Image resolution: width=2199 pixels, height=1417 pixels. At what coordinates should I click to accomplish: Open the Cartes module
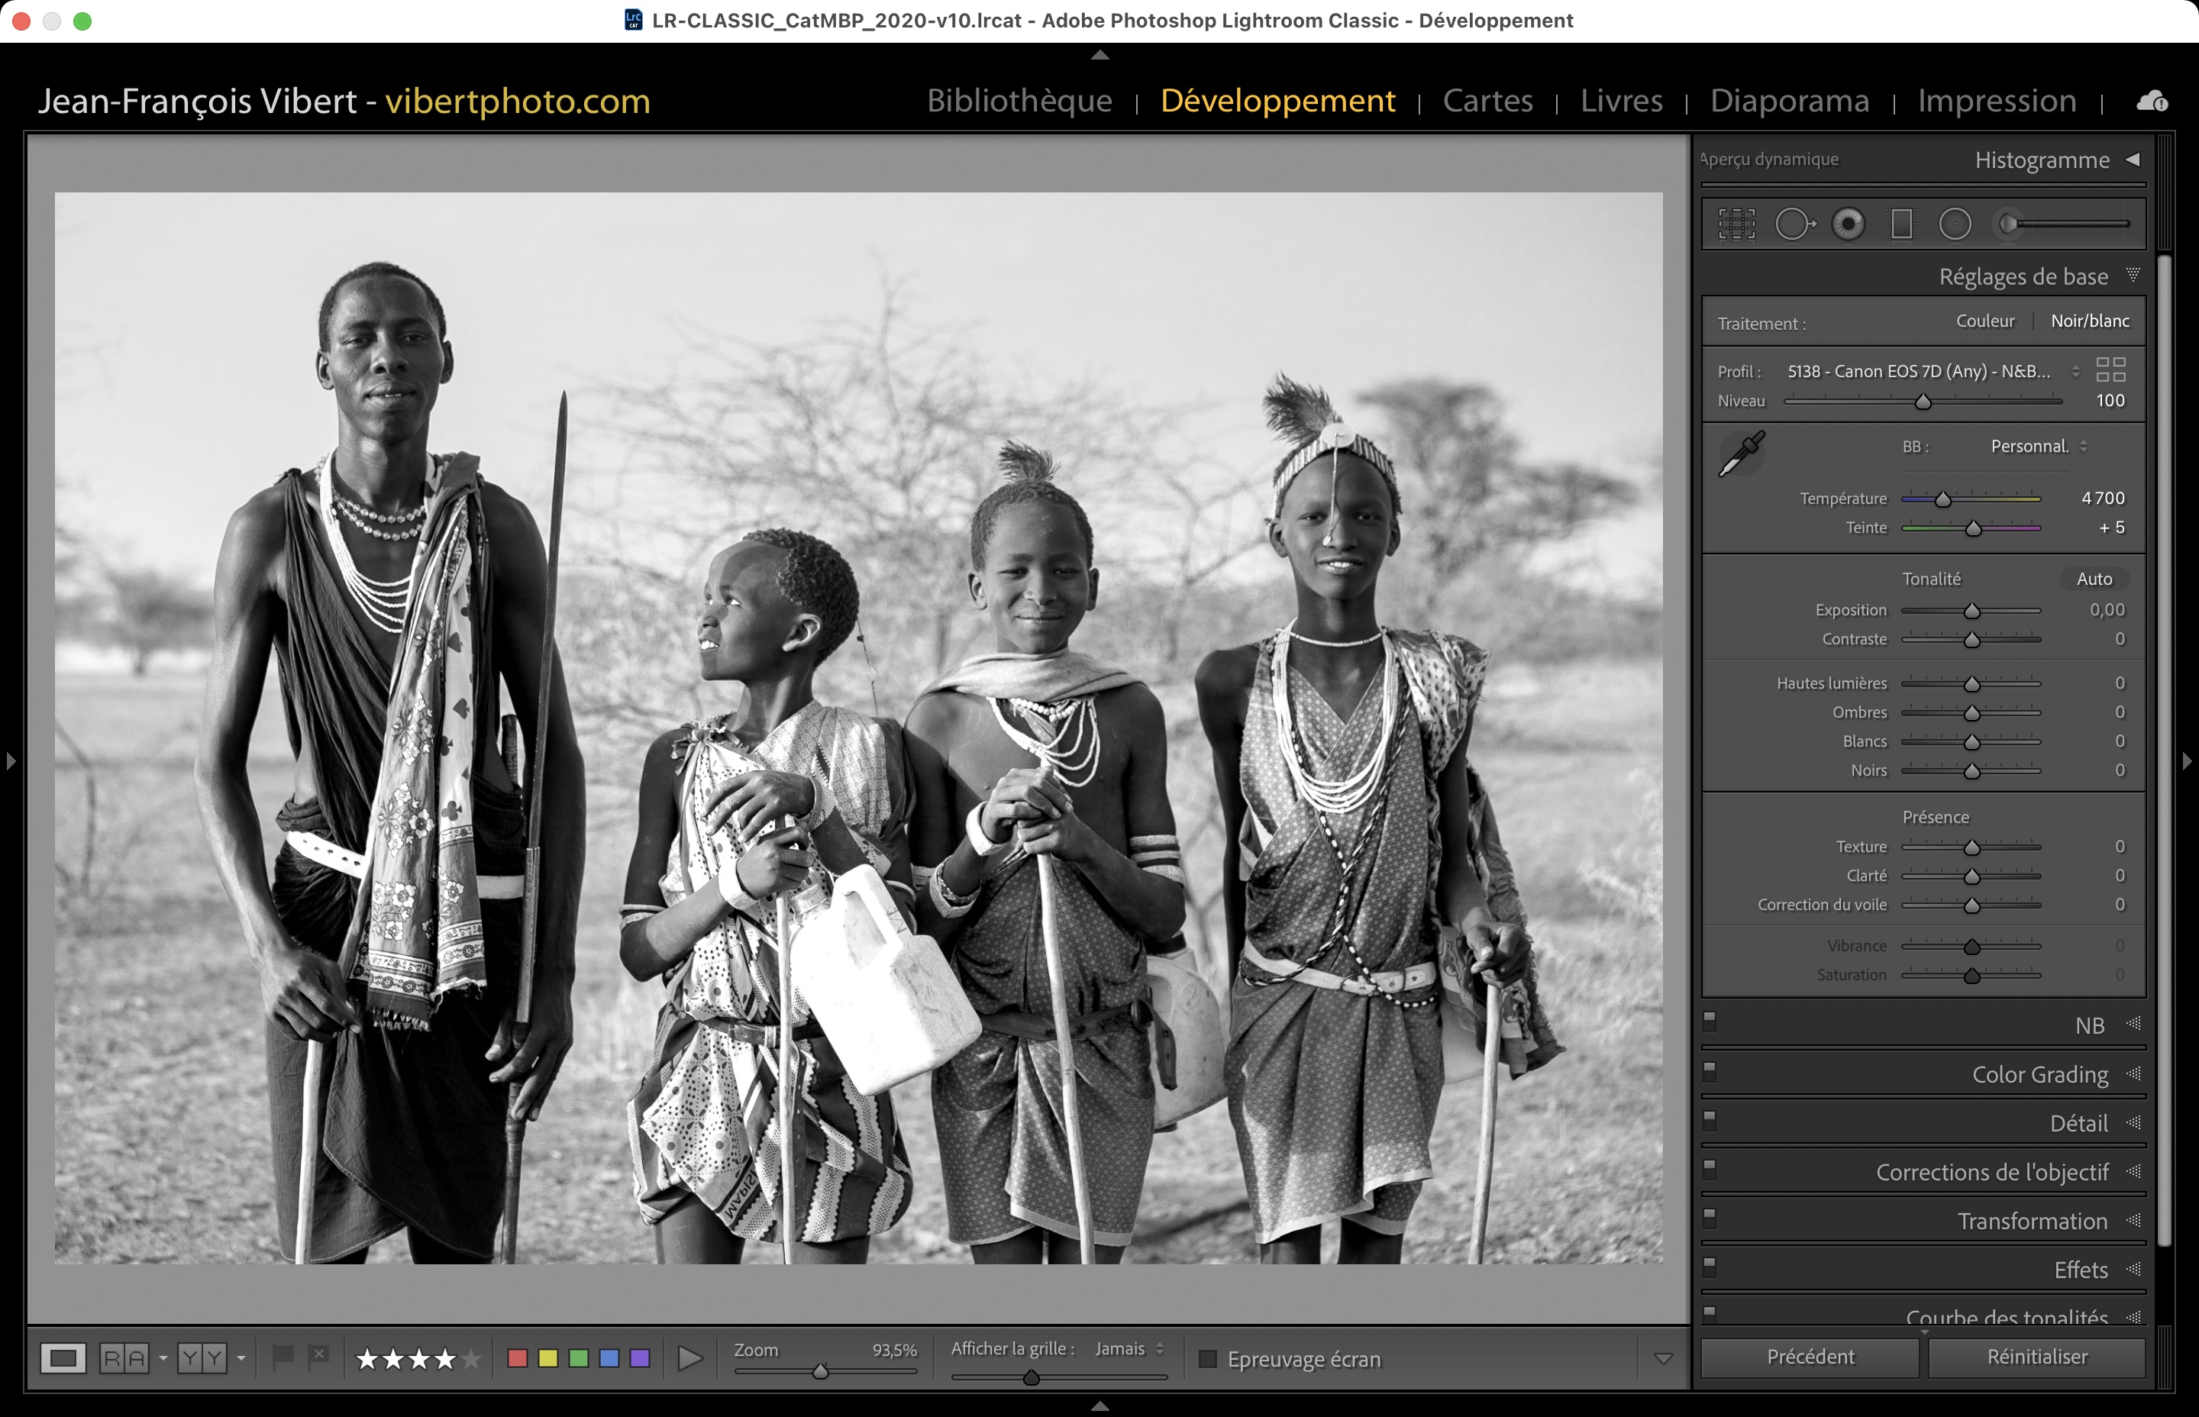tap(1487, 100)
